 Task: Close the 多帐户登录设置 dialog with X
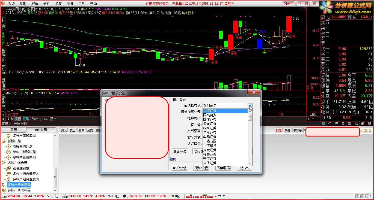coord(254,93)
